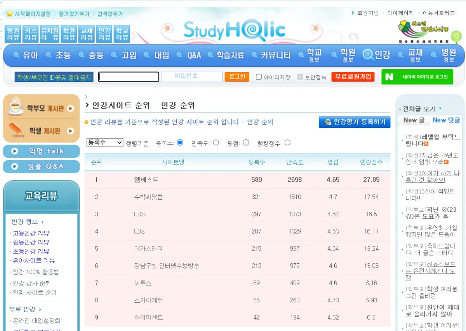Open the 고입 main menu
Image resolution: width=466 pixels, height=331 pixels.
(x=129, y=55)
